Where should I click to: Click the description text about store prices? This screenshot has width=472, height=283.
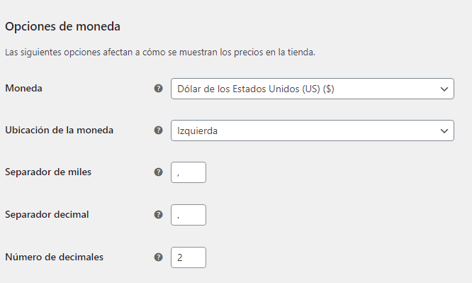[160, 52]
